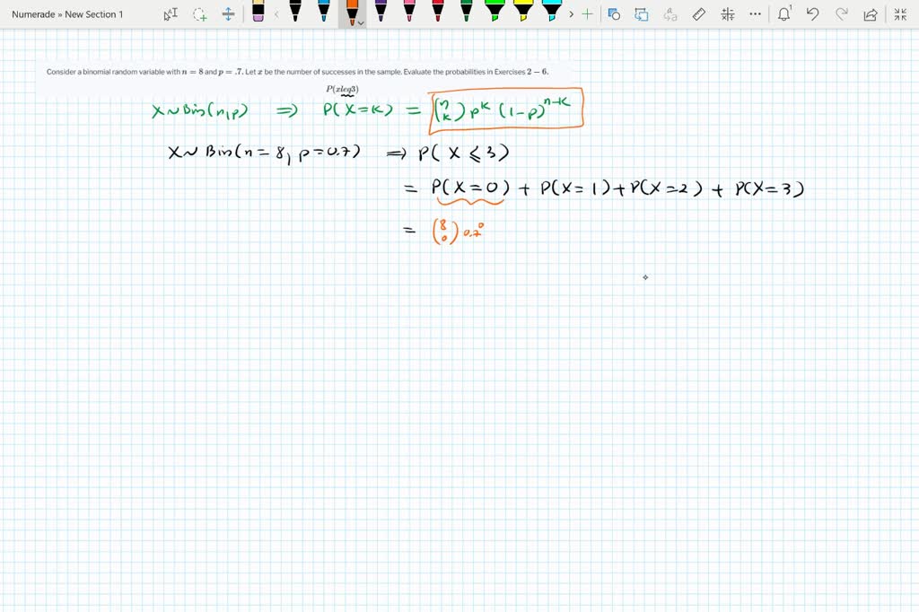
Task: Select the yellow highlighter
Action: pos(522,13)
